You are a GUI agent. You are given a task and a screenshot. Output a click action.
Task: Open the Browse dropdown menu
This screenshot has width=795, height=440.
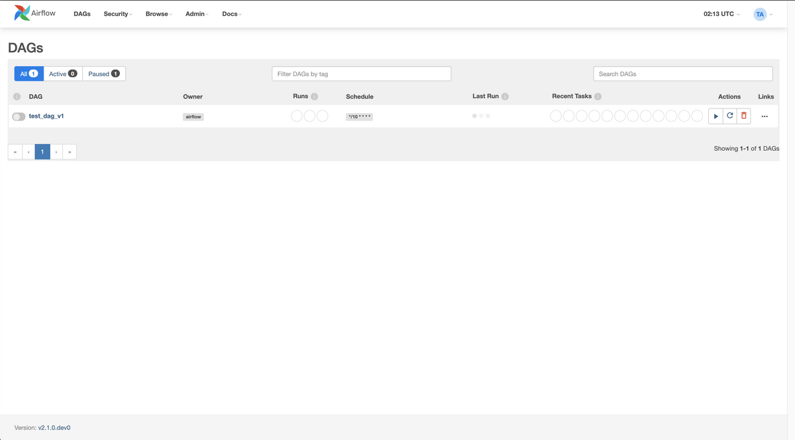click(x=159, y=14)
